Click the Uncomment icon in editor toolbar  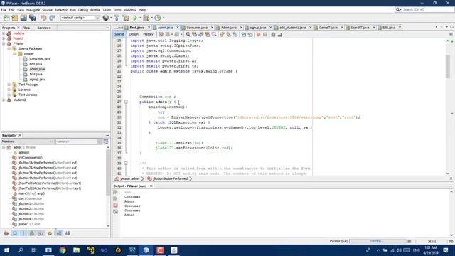click(279, 35)
